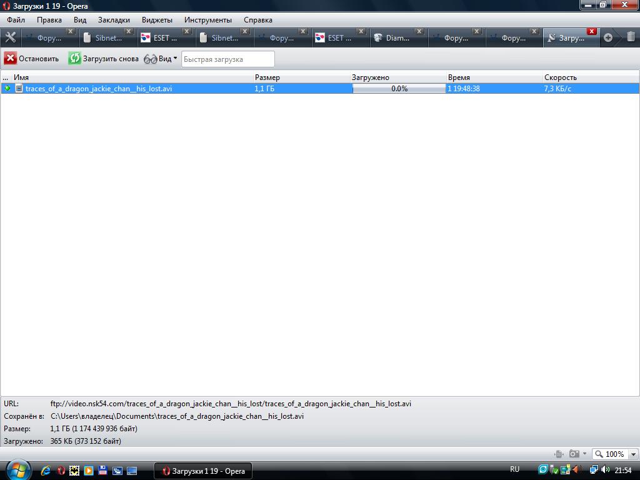Open the Закладки menu

[114, 20]
